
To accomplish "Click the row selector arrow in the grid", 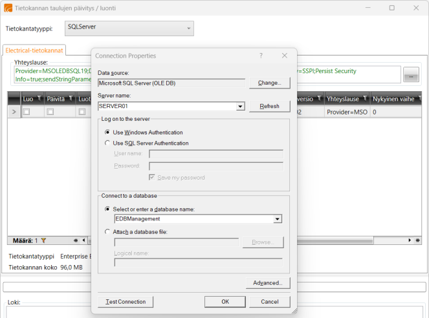I will [x=14, y=112].
